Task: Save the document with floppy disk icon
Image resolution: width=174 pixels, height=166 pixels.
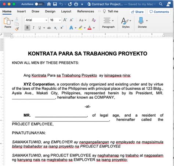Action: coord(55,4)
